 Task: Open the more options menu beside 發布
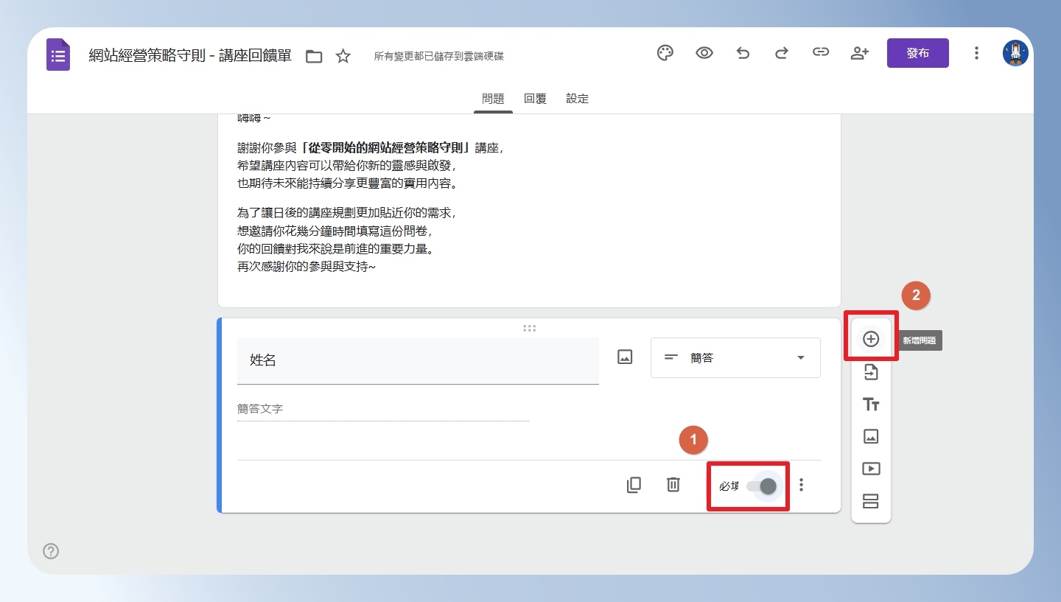pyautogui.click(x=976, y=53)
